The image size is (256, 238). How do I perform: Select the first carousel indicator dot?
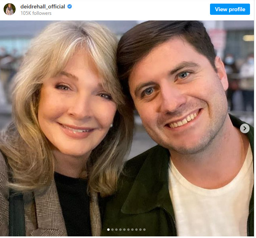click(x=108, y=230)
